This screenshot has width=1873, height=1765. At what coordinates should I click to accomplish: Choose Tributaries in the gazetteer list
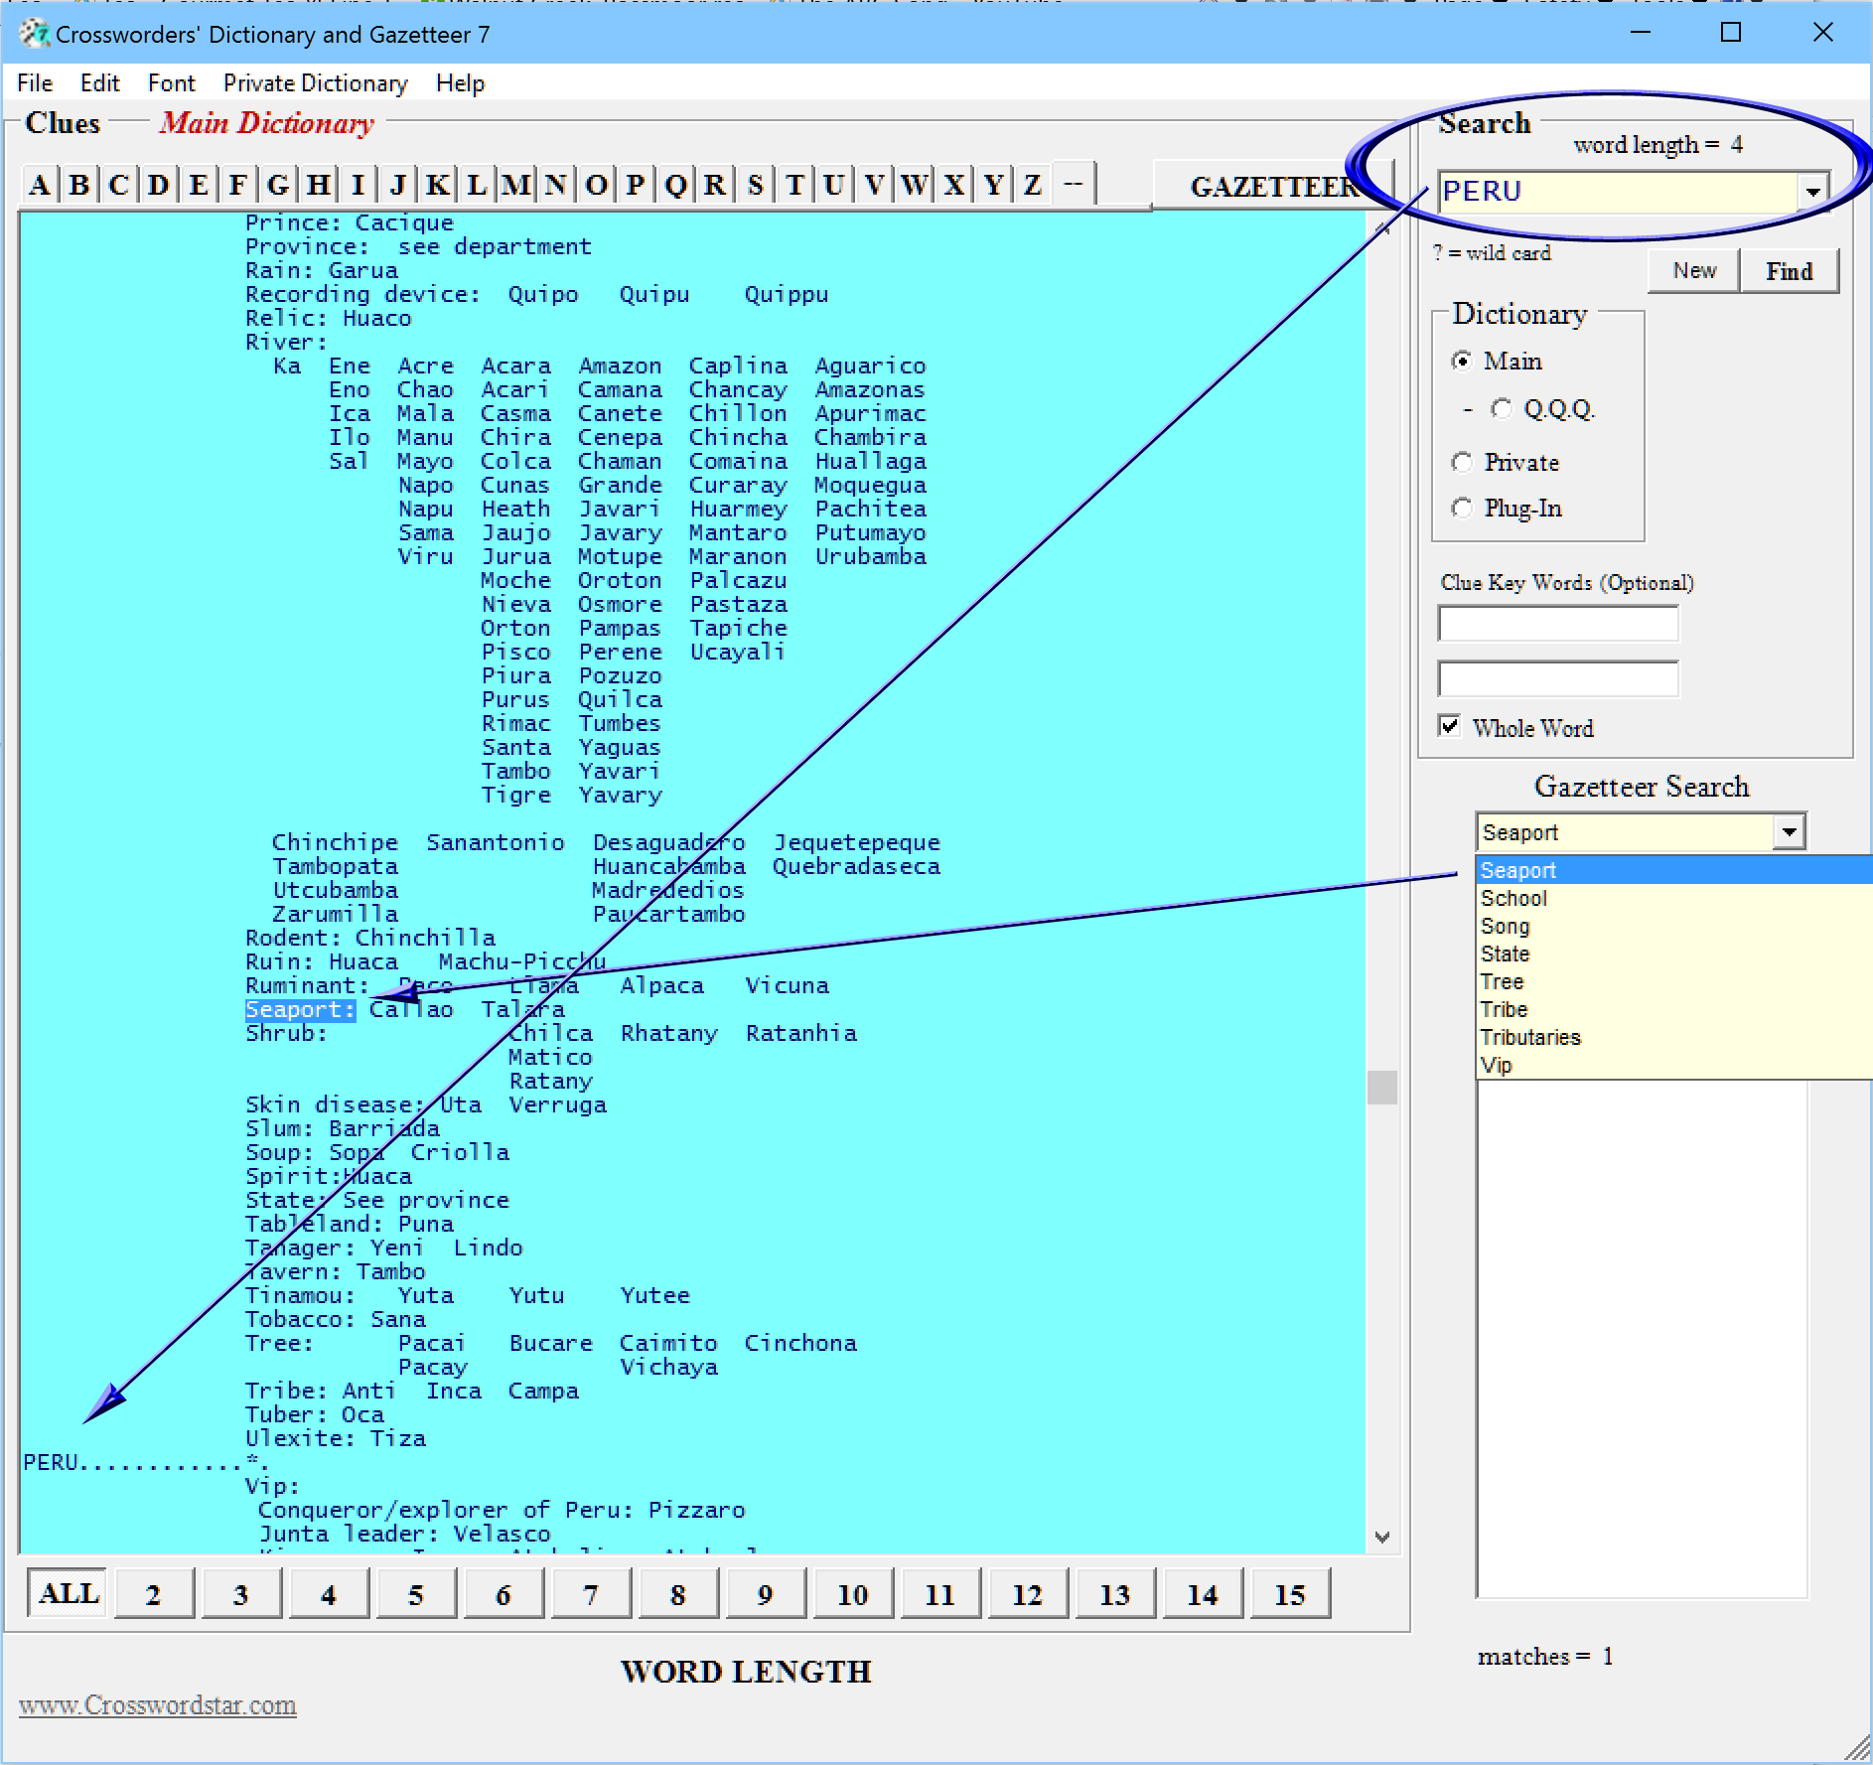click(x=1673, y=1037)
